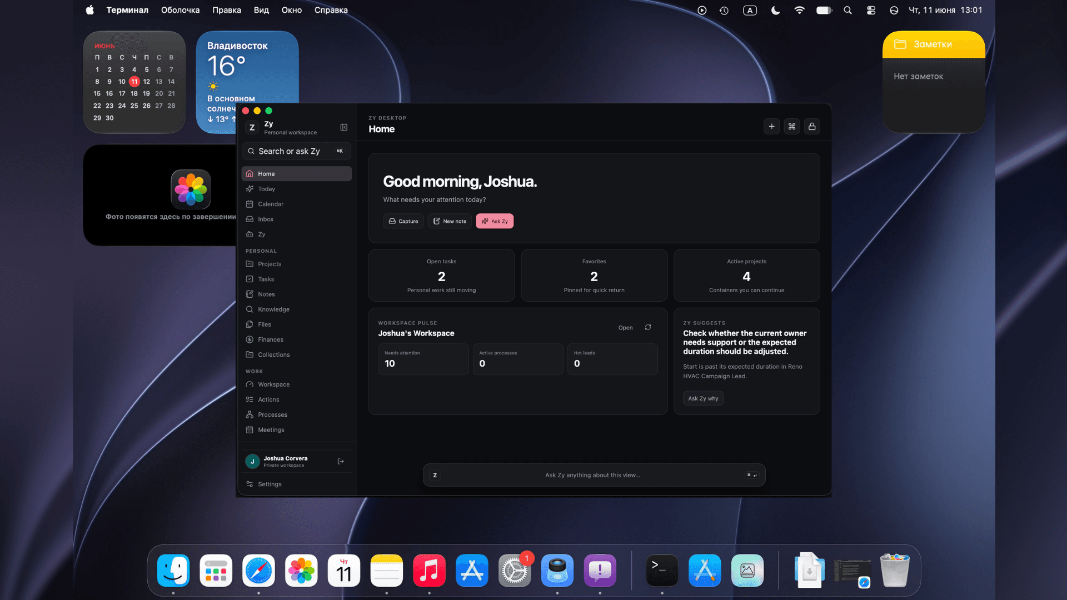Open the Active projects stat card
The height and width of the screenshot is (600, 1067).
point(746,276)
